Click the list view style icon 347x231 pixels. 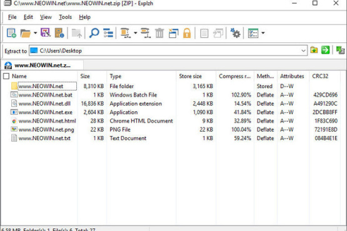tap(253, 33)
